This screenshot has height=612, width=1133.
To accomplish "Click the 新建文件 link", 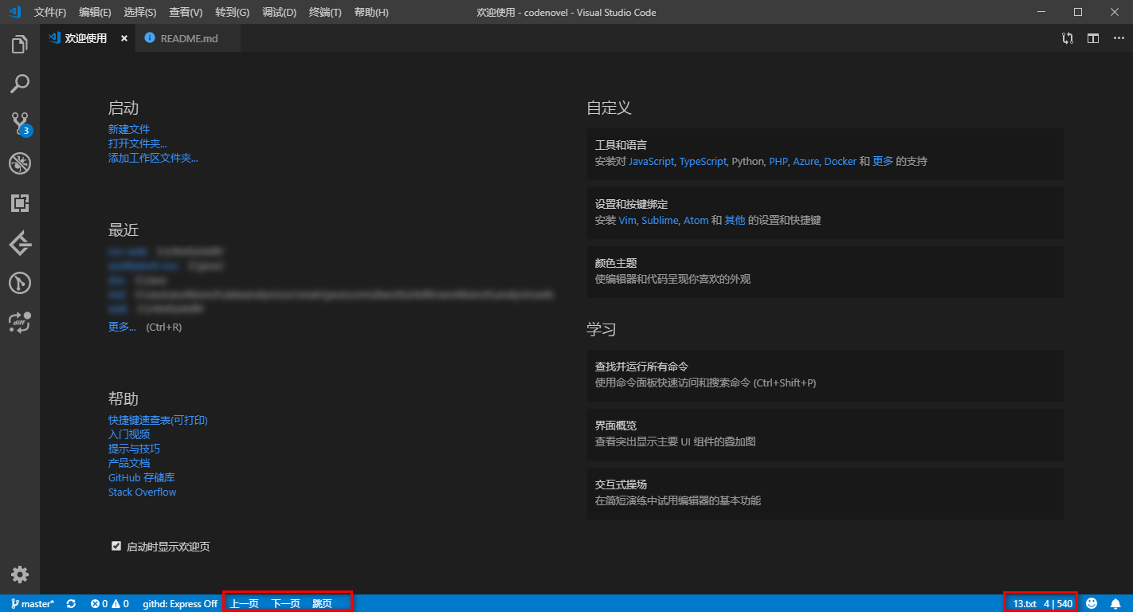I will 129,129.
